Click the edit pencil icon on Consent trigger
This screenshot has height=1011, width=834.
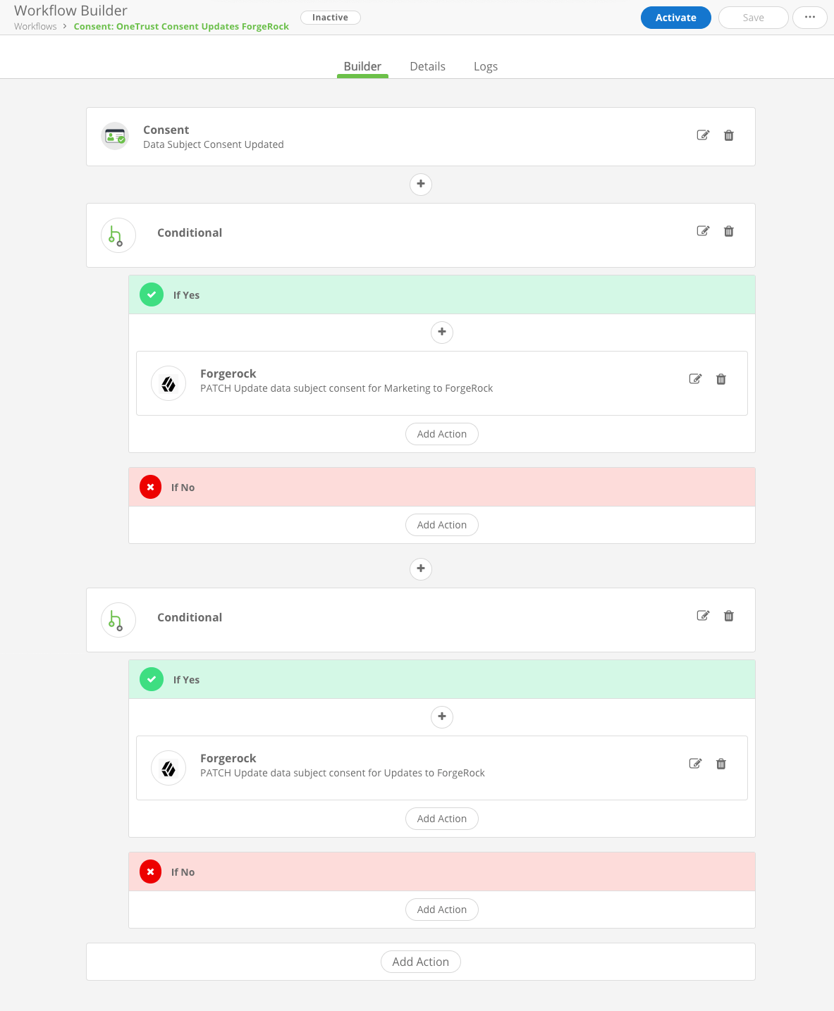[703, 135]
